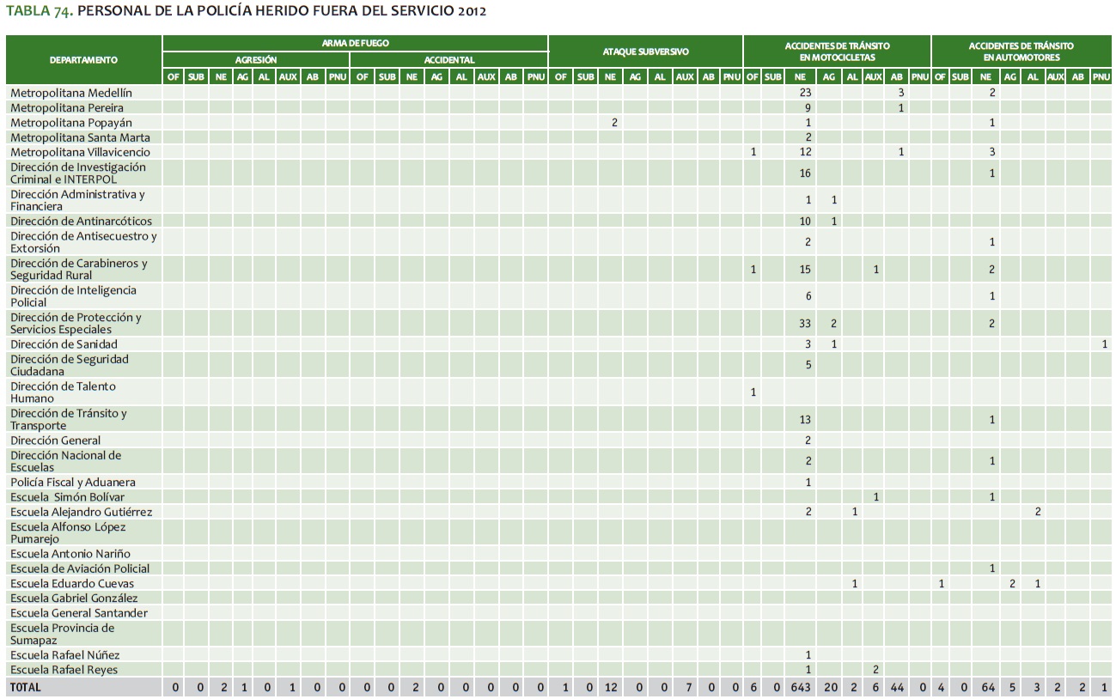Click the Dirección de Sanidad row label
Screen dimensions: 1116x699
pyautogui.click(x=64, y=344)
